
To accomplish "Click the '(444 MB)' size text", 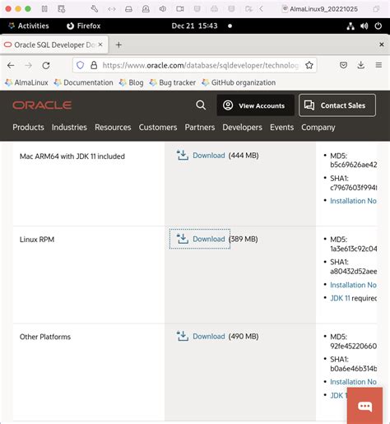I will (244, 156).
